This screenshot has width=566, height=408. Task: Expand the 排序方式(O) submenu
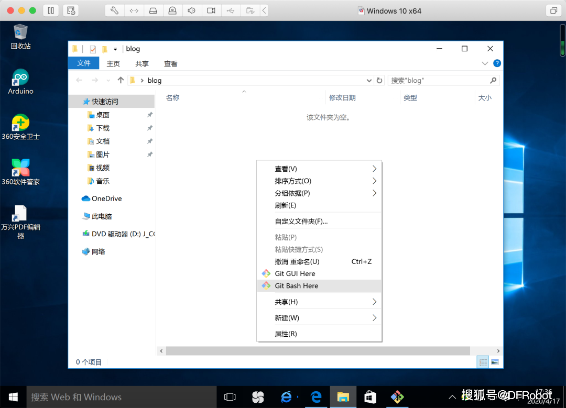tap(319, 181)
